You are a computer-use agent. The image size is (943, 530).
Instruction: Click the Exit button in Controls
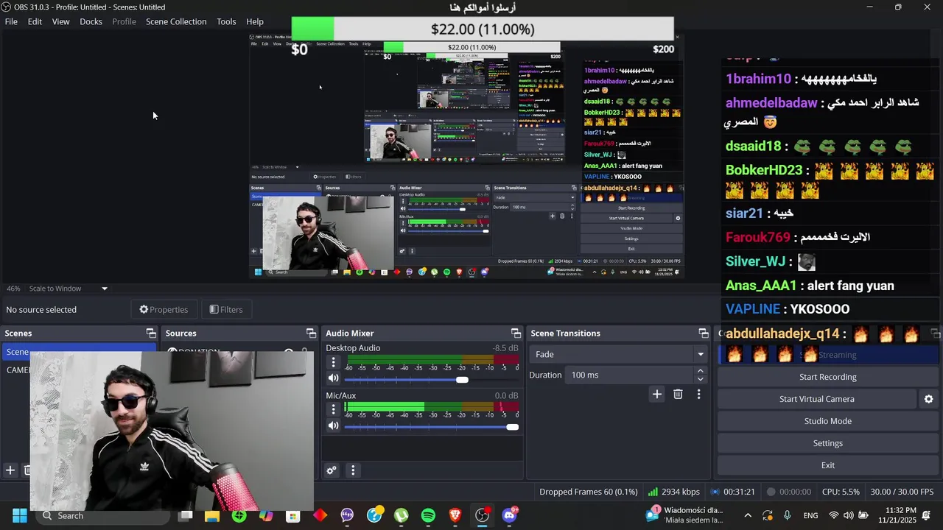pos(827,465)
